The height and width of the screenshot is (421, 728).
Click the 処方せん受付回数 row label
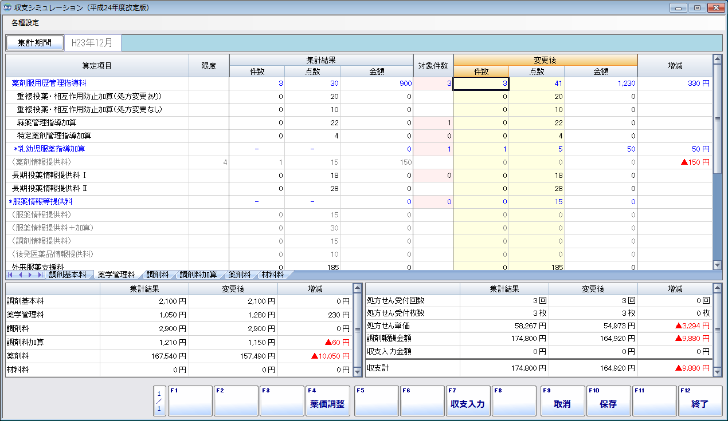click(x=395, y=300)
